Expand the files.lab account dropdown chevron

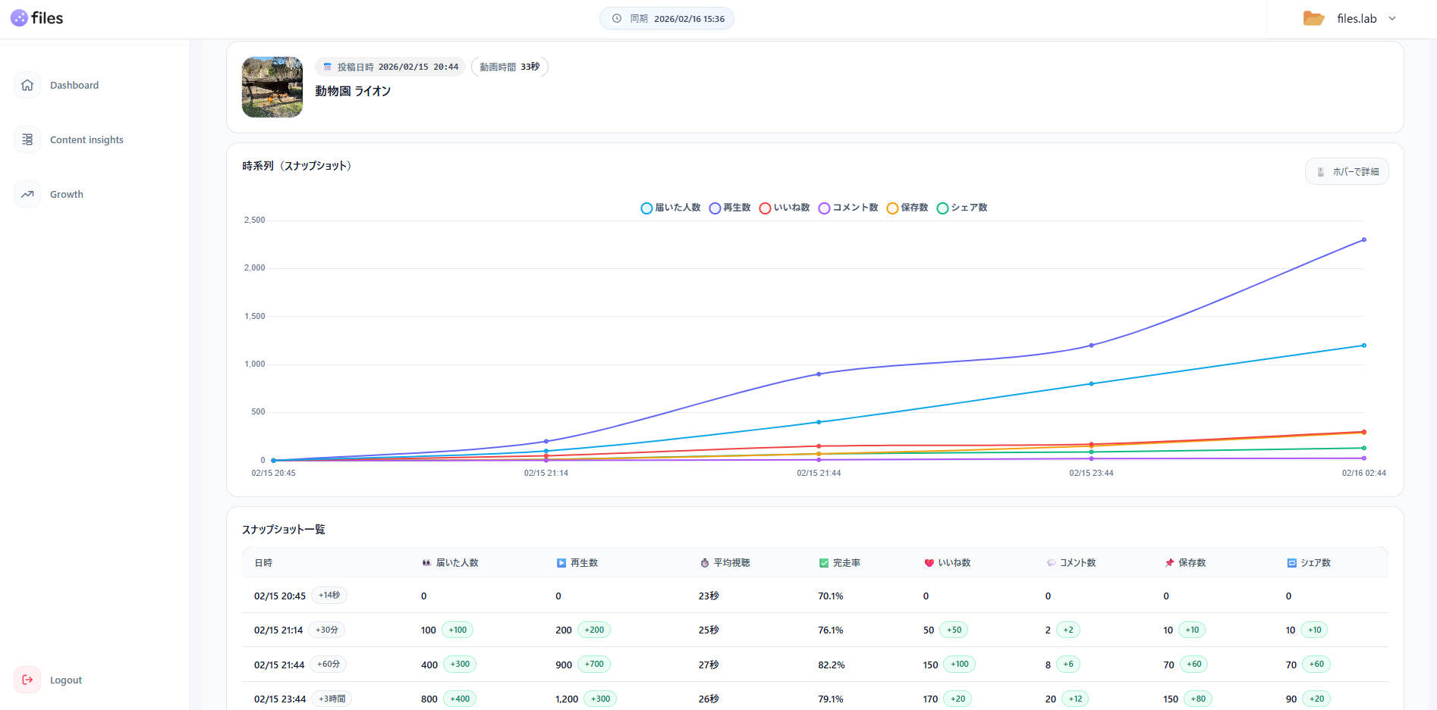1392,19
